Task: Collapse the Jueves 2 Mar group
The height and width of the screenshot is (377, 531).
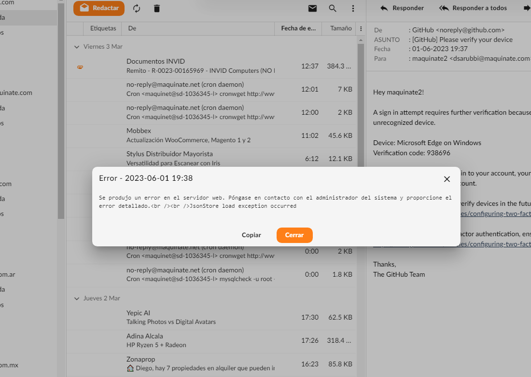Action: 77,298
